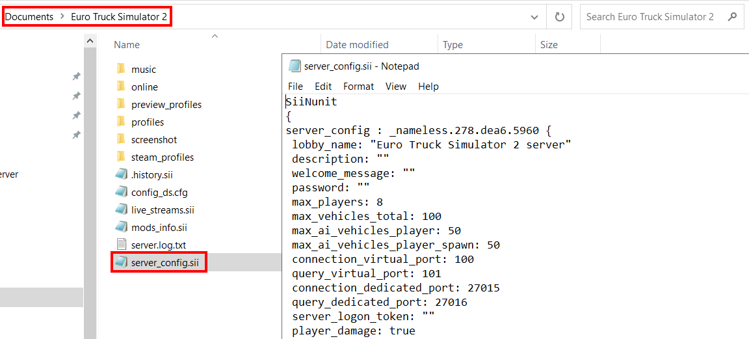The height and width of the screenshot is (339, 749).
Task: Click the server_logon_token line
Action: 363,316
